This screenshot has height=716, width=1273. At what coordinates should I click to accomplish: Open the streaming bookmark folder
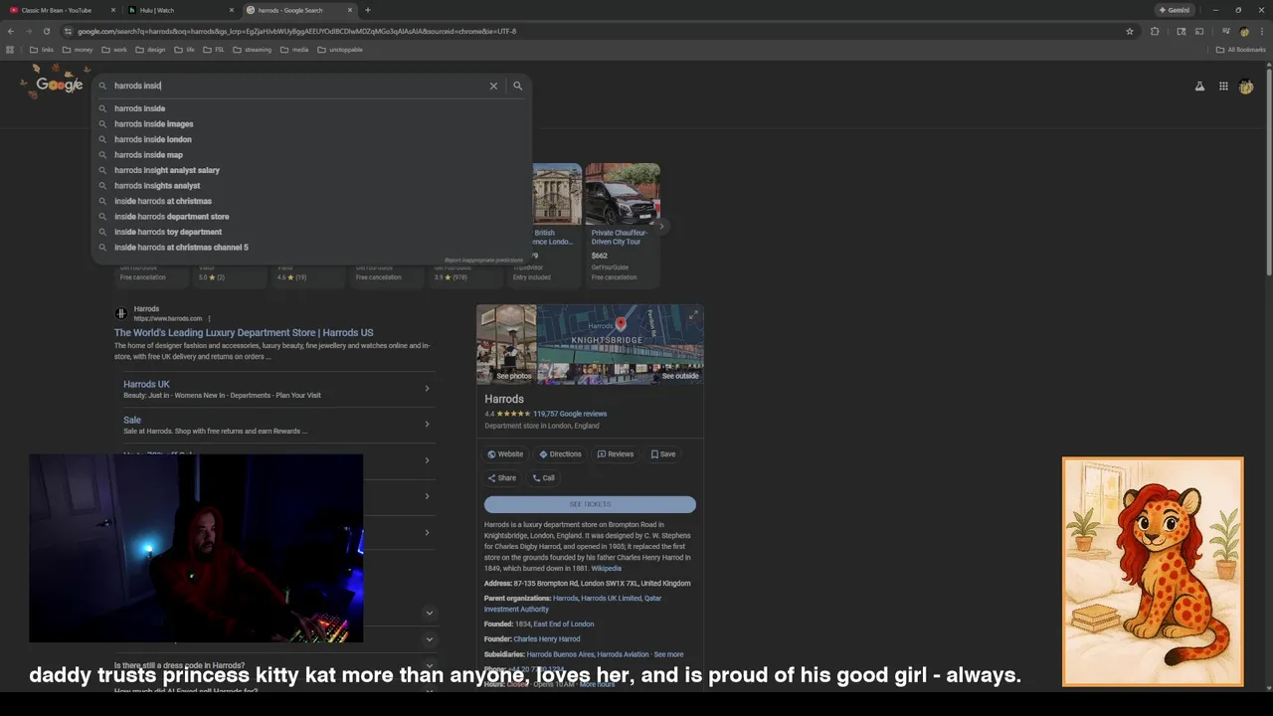[253, 50]
